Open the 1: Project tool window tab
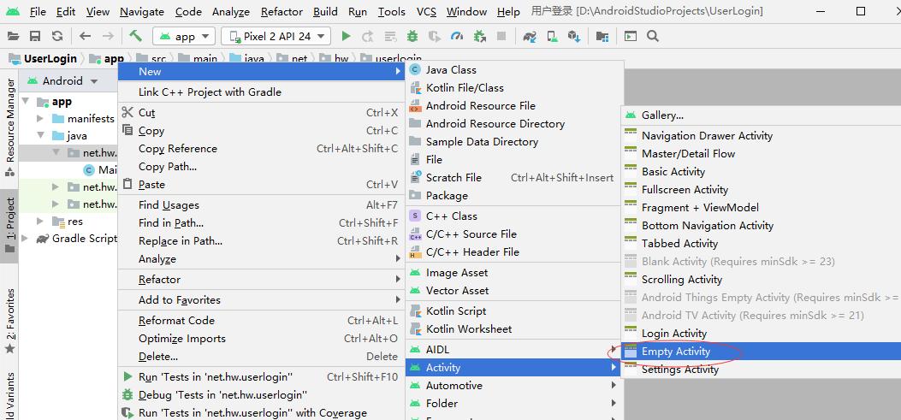The image size is (901, 420). tap(9, 226)
